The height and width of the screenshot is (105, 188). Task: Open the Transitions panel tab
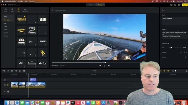[x=25, y=10]
